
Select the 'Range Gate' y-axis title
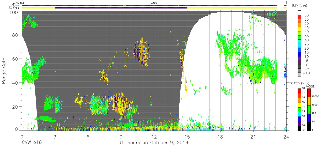click(4, 71)
